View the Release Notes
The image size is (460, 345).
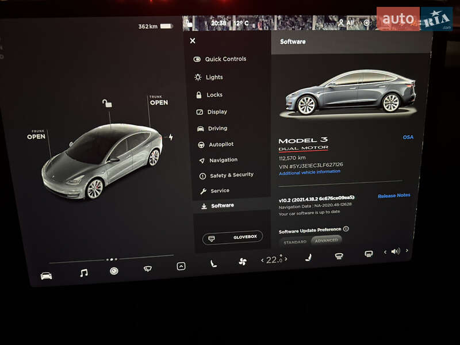tap(394, 194)
